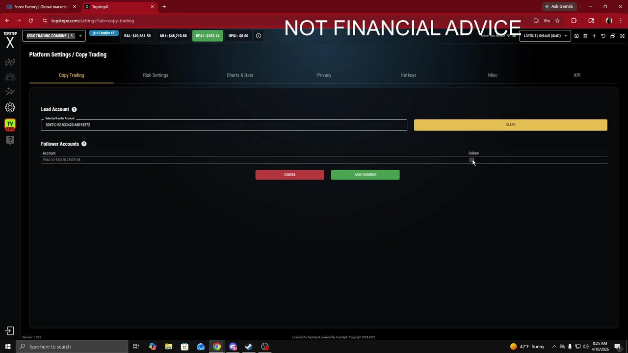Tick the Follow checkbox for PRAC-V2 account

tap(471, 160)
